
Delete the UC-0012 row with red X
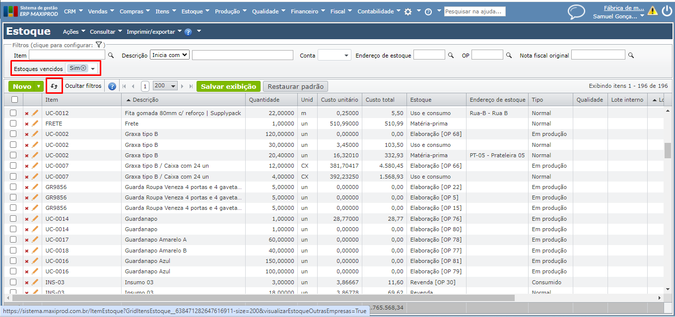tap(27, 114)
